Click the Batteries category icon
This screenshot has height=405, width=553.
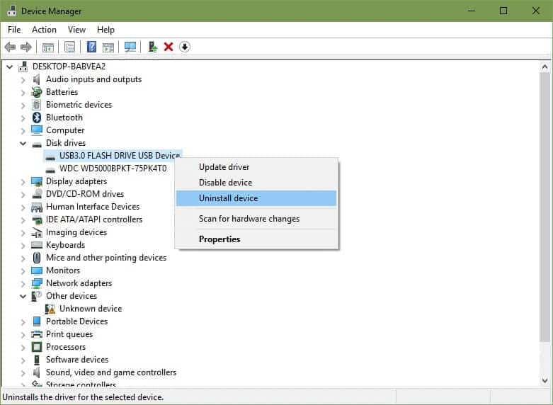[36, 92]
